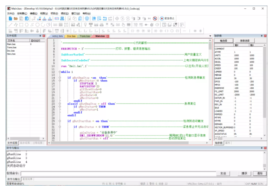Screen dimensions: 273x193
Task: Select the Rectangle drawing tool
Action: [x=21, y=25]
